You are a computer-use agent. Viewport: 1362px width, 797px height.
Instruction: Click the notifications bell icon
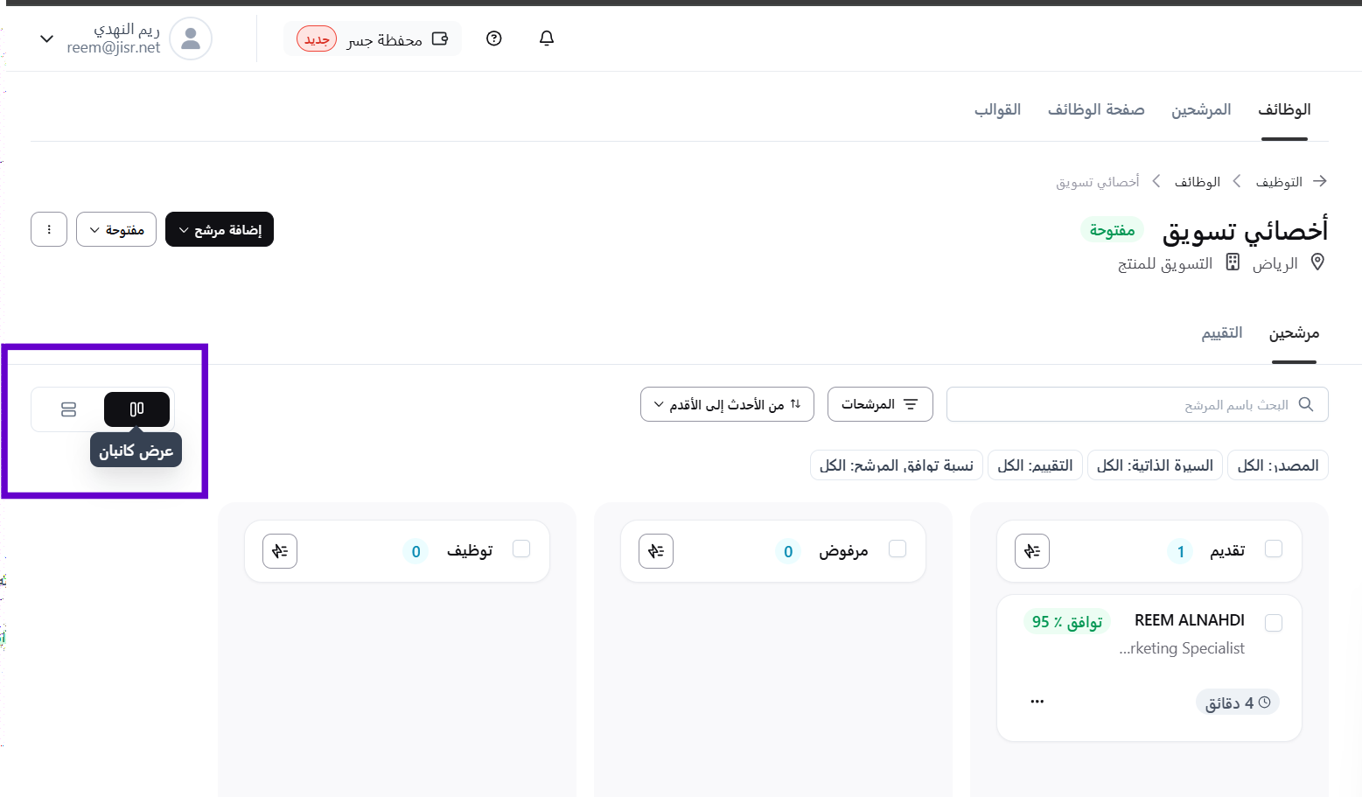tap(547, 38)
